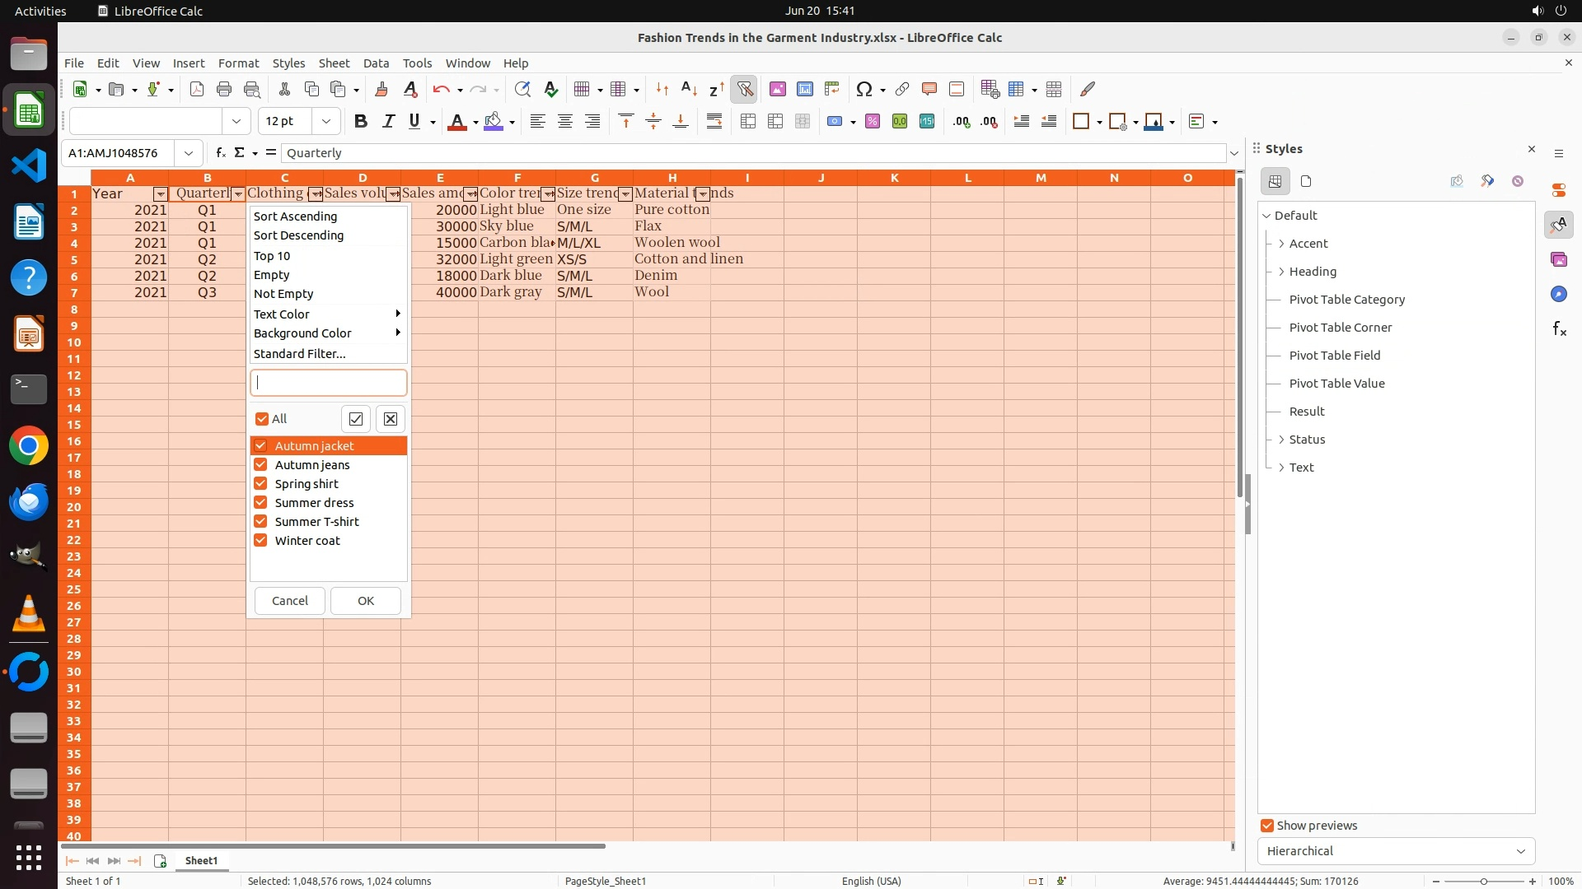Click the Bold formatting icon
This screenshot has height=889, width=1582.
pyautogui.click(x=360, y=122)
